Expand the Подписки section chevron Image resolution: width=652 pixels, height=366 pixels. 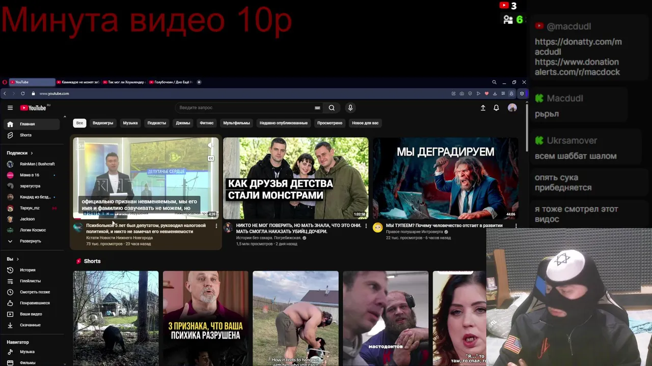(32, 153)
